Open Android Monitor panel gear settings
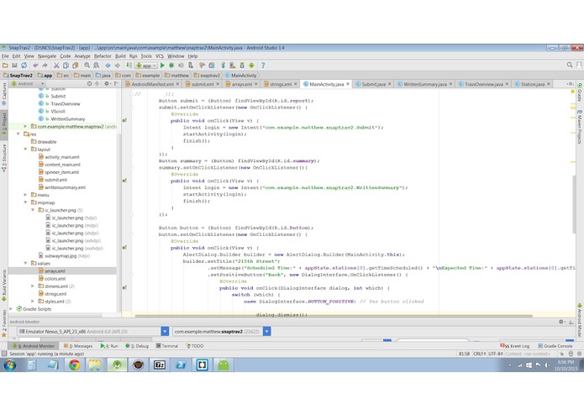584x415 pixels. 561,322
